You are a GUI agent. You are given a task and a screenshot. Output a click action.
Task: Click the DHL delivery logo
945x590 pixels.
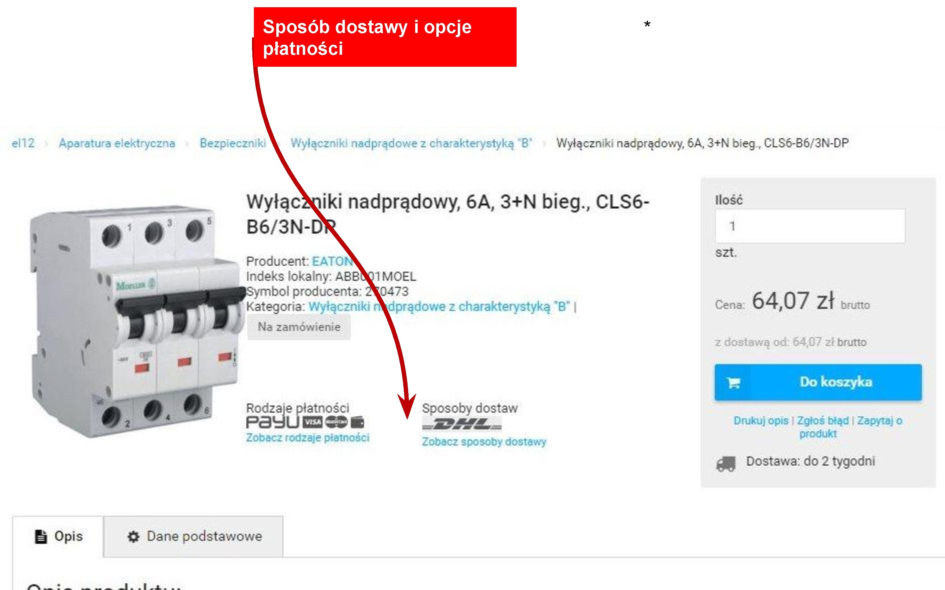click(461, 424)
